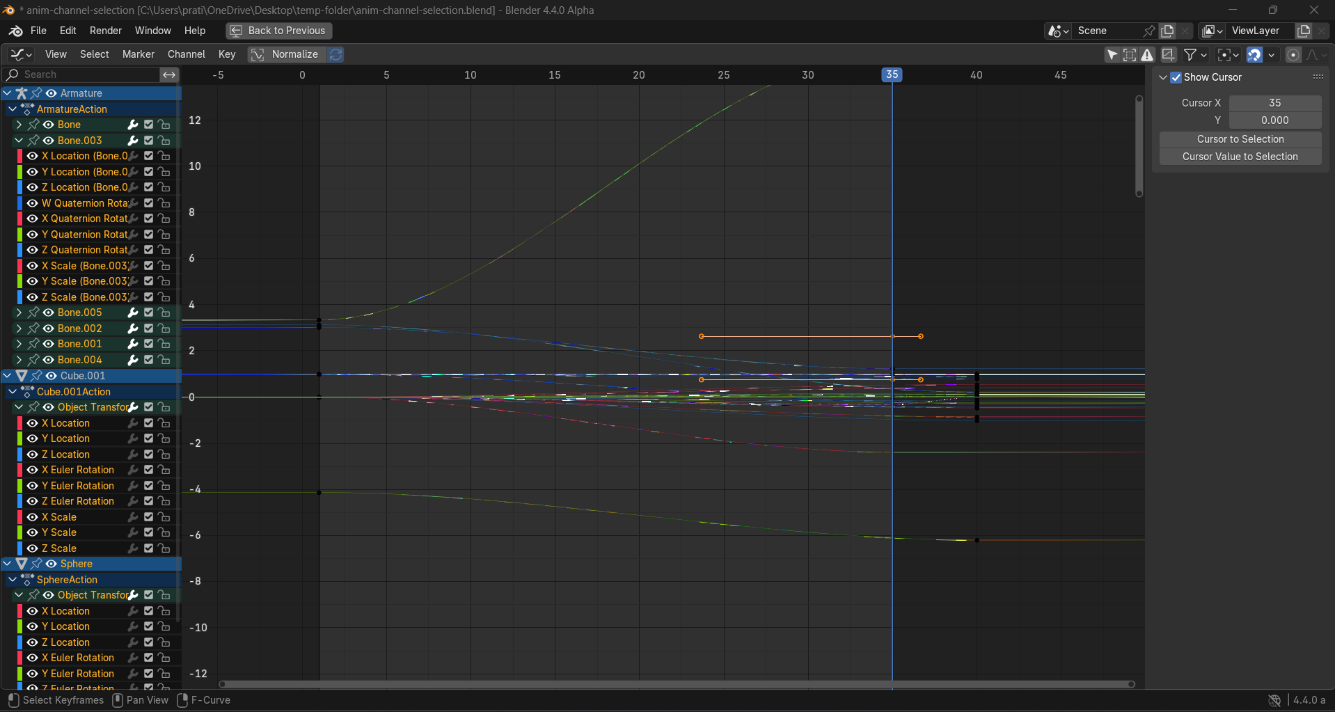Click the Cursor X value field
The width and height of the screenshot is (1335, 712).
1274,103
